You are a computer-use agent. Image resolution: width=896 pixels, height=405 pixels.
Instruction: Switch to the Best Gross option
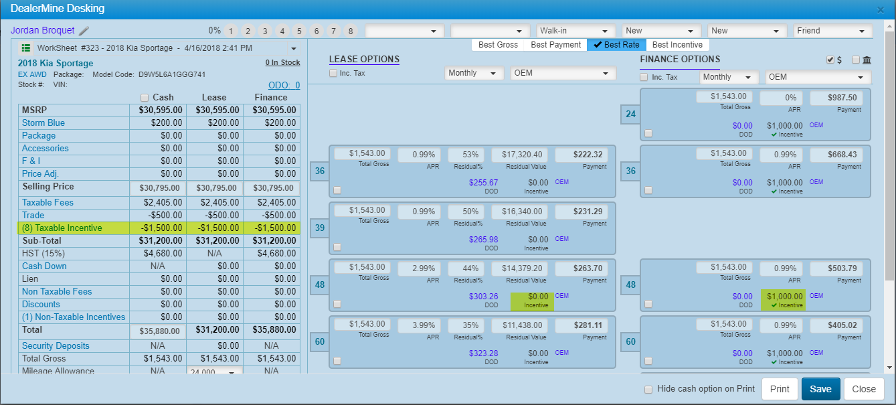coord(499,45)
